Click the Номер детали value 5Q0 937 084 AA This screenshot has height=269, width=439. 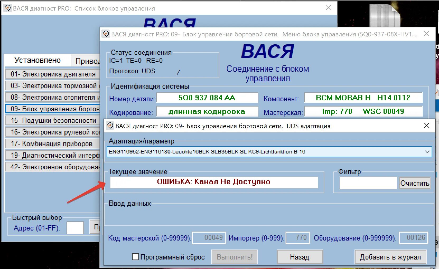[x=207, y=98]
